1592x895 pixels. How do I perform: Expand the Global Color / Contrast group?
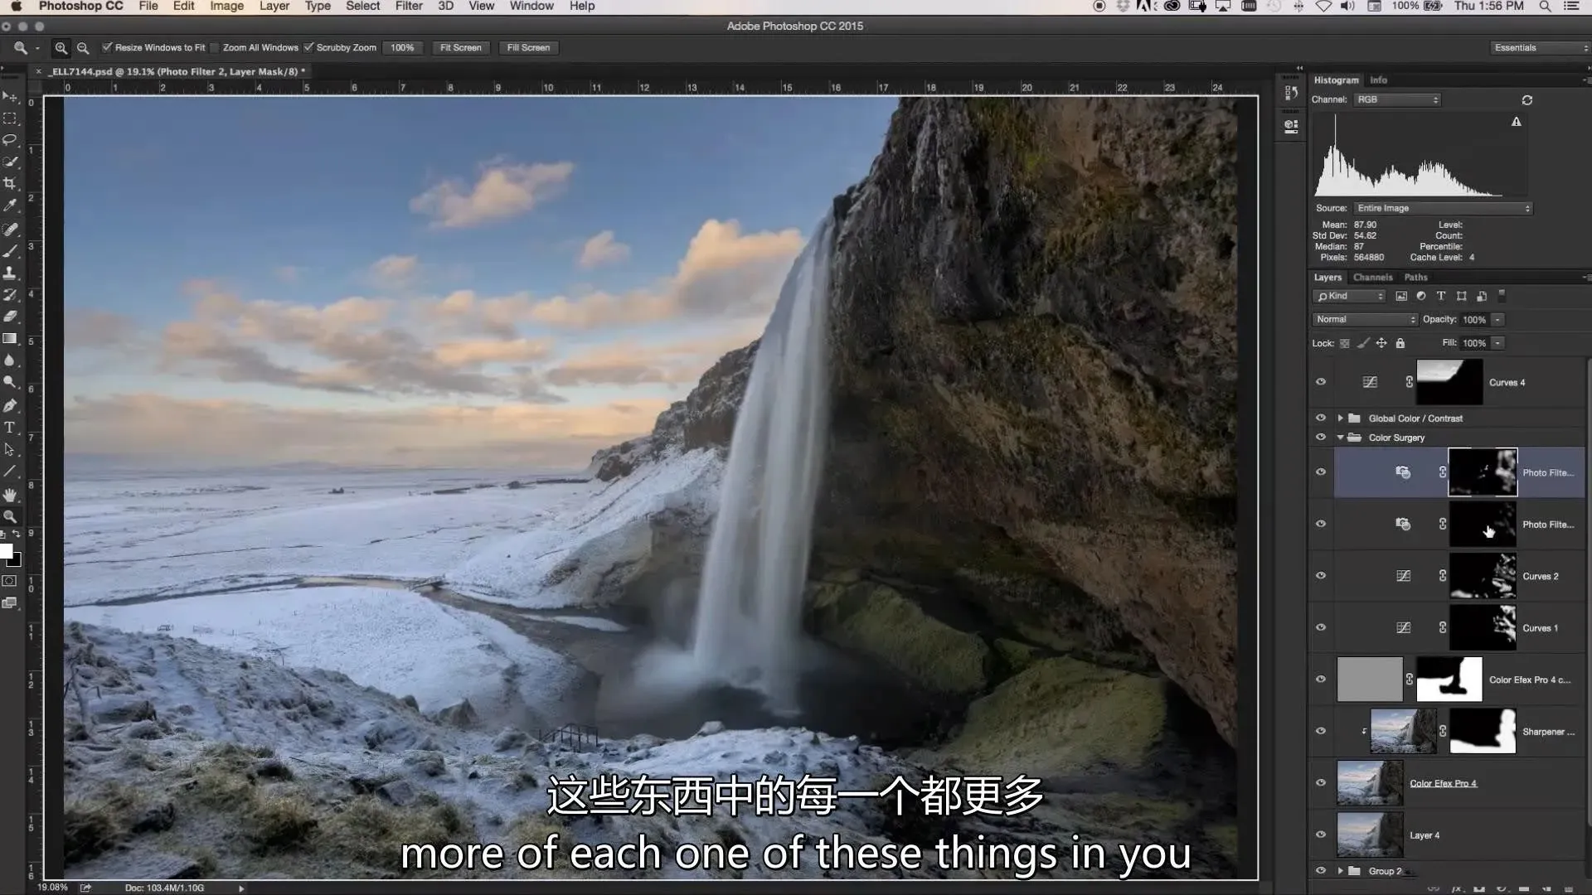coord(1340,418)
